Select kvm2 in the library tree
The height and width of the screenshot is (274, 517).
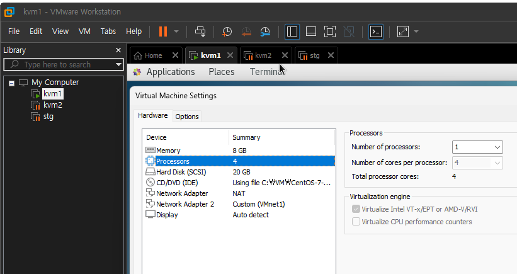pyautogui.click(x=53, y=105)
